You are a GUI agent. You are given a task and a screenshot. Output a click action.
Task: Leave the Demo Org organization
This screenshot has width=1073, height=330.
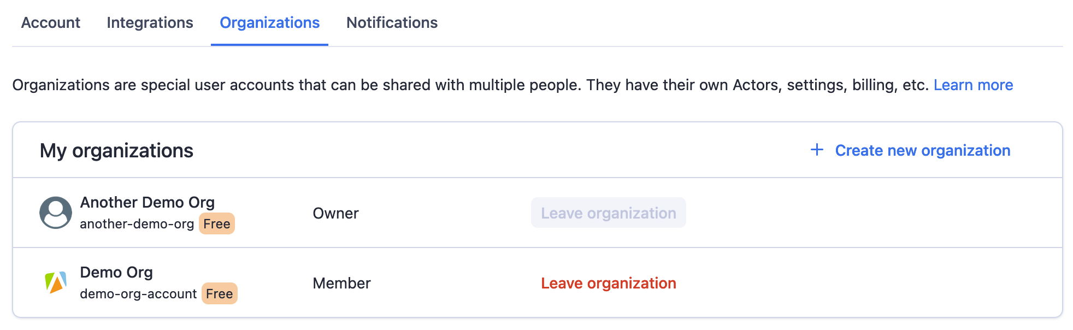(x=608, y=283)
